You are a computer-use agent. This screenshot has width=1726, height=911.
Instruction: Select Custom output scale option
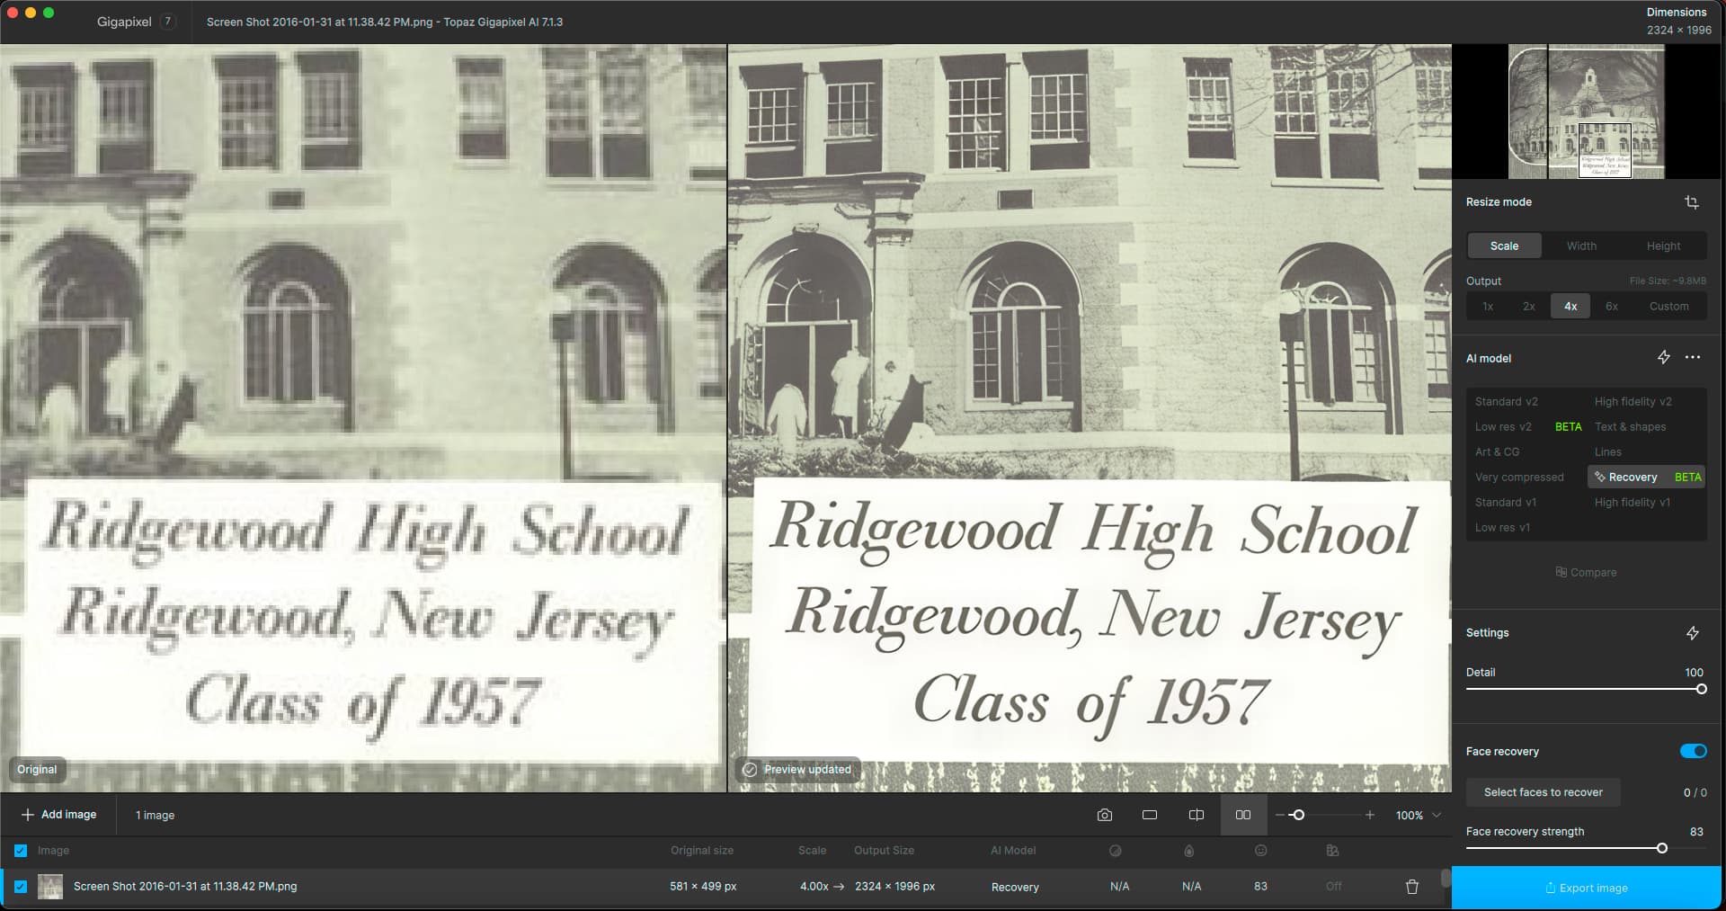click(1668, 307)
